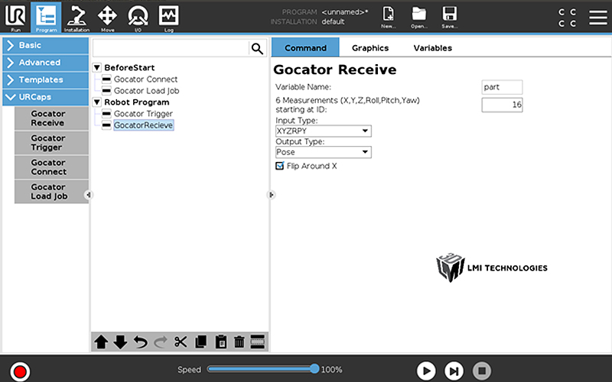Screen dimensions: 612x382
Task: Switch to the Graphics tab
Action: tap(370, 48)
